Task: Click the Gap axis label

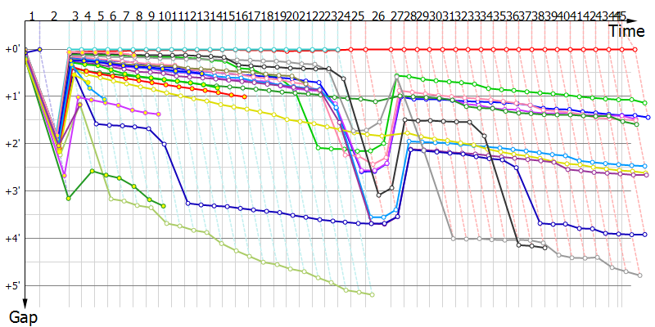Action: tap(24, 316)
